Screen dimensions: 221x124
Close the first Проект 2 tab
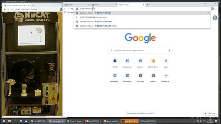click(x=89, y=4)
